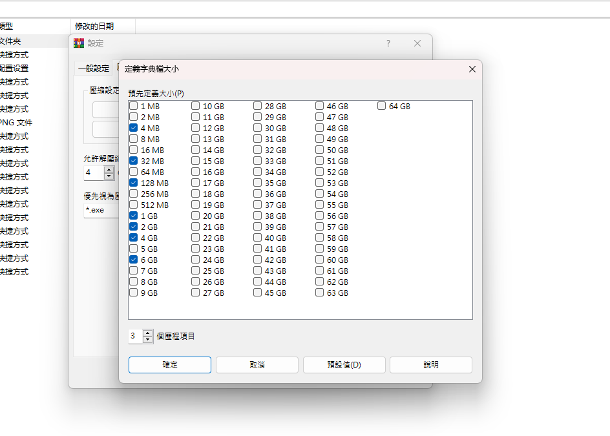Check the 20 GB option
610x436 pixels.
pyautogui.click(x=195, y=216)
